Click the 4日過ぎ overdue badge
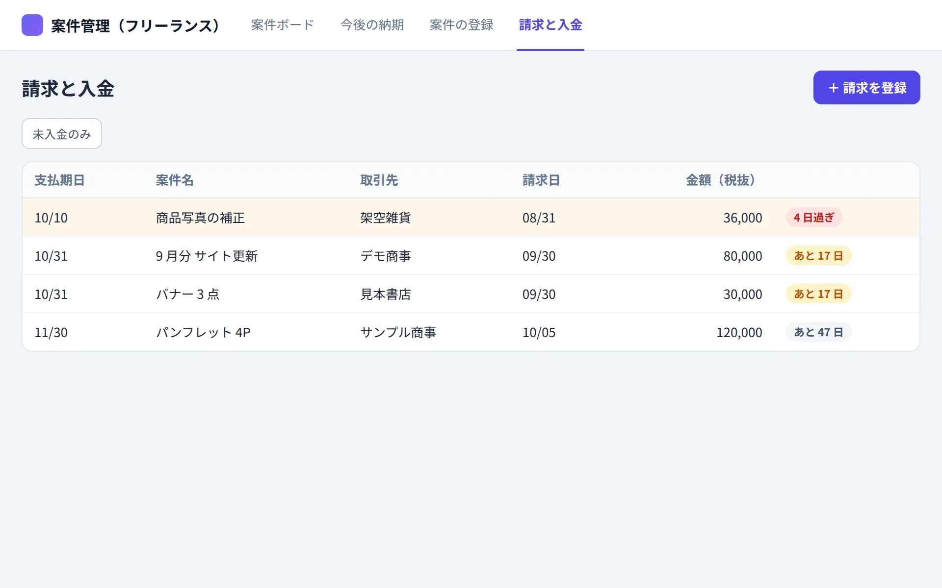 (814, 218)
